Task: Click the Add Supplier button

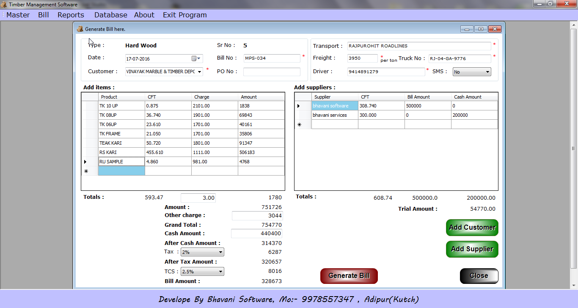Action: point(472,249)
